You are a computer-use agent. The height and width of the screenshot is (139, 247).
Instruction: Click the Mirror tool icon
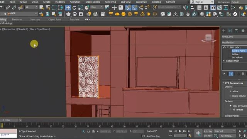186,7
